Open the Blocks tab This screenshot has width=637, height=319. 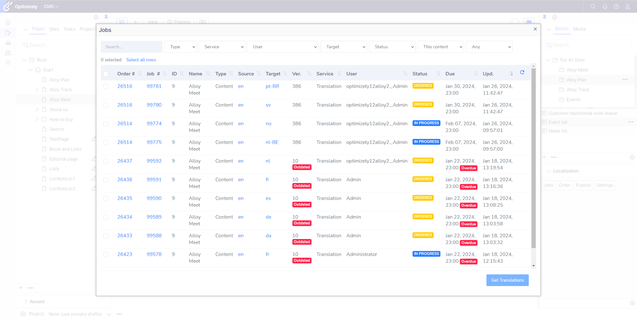[562, 29]
